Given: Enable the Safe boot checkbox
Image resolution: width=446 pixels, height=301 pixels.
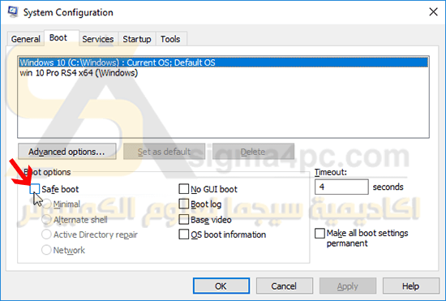Looking at the screenshot, I should coord(34,189).
